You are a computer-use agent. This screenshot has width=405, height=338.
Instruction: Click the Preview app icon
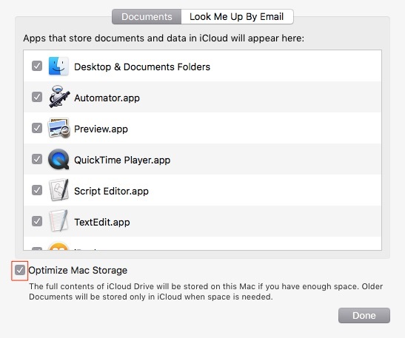click(x=59, y=128)
